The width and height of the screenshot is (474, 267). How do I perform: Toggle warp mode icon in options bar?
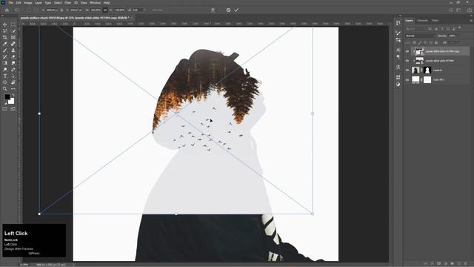213,10
